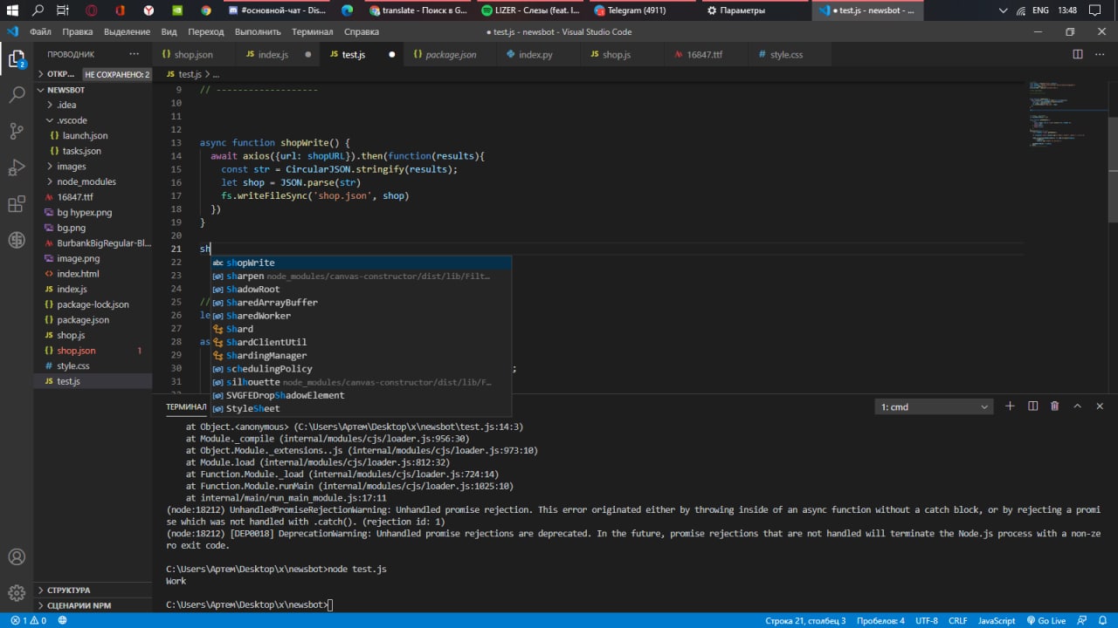Open Windows search from the taskbar
This screenshot has height=628, width=1118.
point(38,10)
